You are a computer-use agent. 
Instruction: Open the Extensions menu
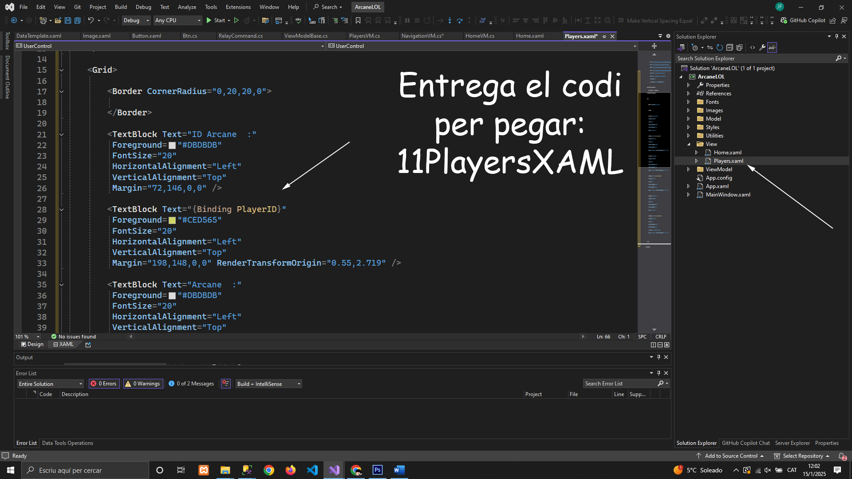[238, 7]
